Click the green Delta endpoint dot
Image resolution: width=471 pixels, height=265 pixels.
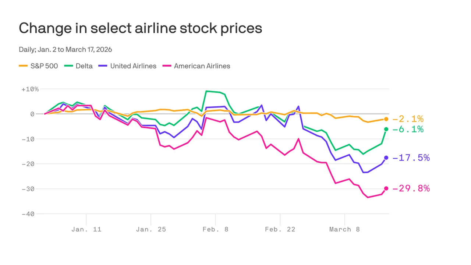coord(386,129)
